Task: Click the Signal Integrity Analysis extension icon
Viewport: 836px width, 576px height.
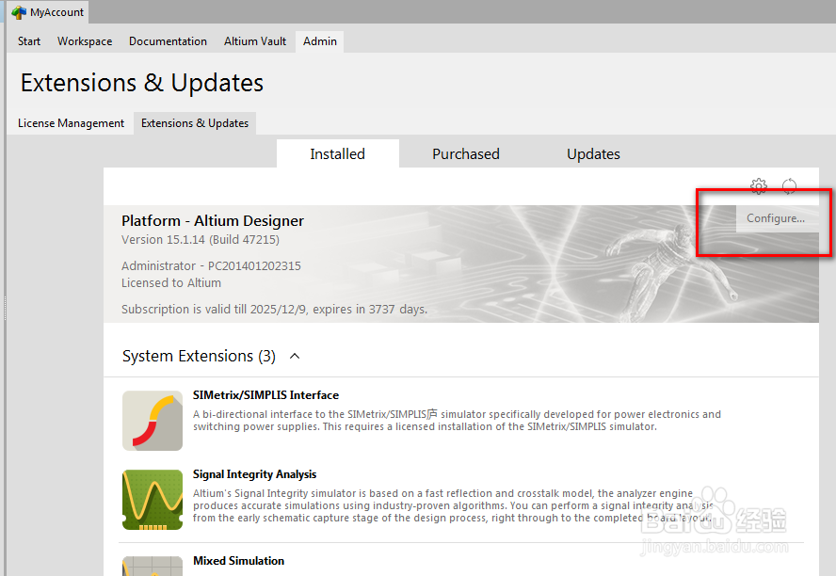Action: (x=153, y=500)
